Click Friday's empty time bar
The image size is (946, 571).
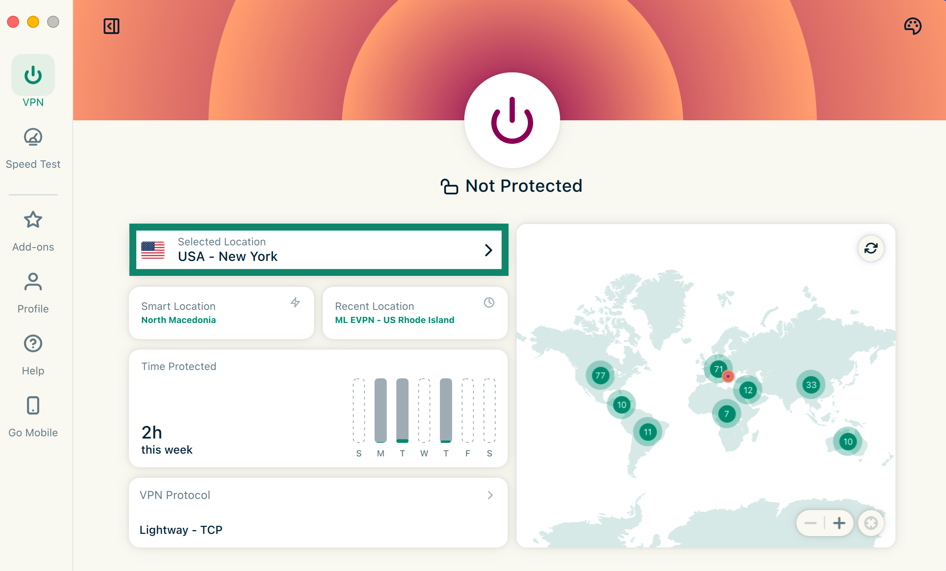tap(468, 411)
